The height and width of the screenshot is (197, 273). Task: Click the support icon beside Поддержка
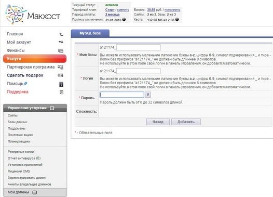[61, 92]
